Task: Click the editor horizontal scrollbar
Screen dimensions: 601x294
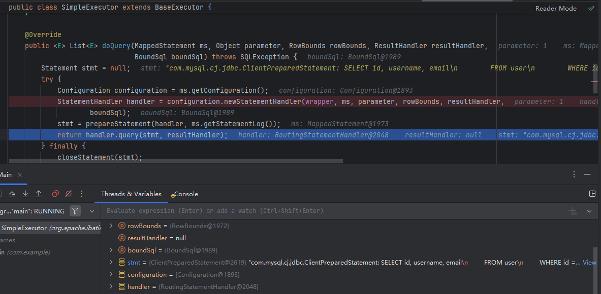Action: (176, 161)
